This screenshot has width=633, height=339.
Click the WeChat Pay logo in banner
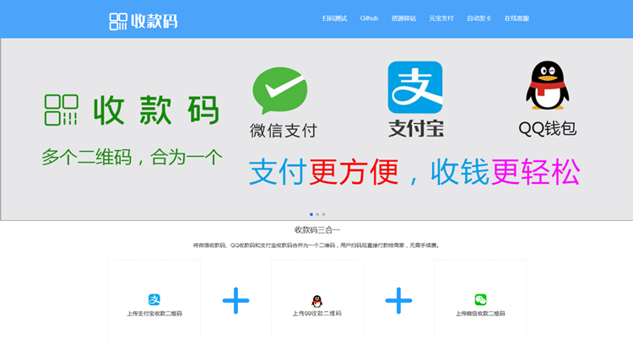click(x=280, y=90)
